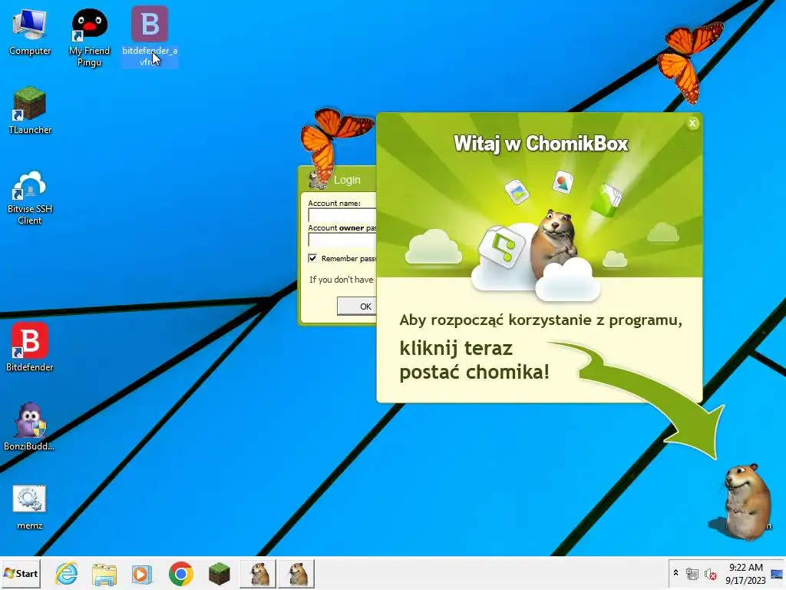786x590 pixels.
Task: Click the music note cube in banner
Action: (x=501, y=247)
